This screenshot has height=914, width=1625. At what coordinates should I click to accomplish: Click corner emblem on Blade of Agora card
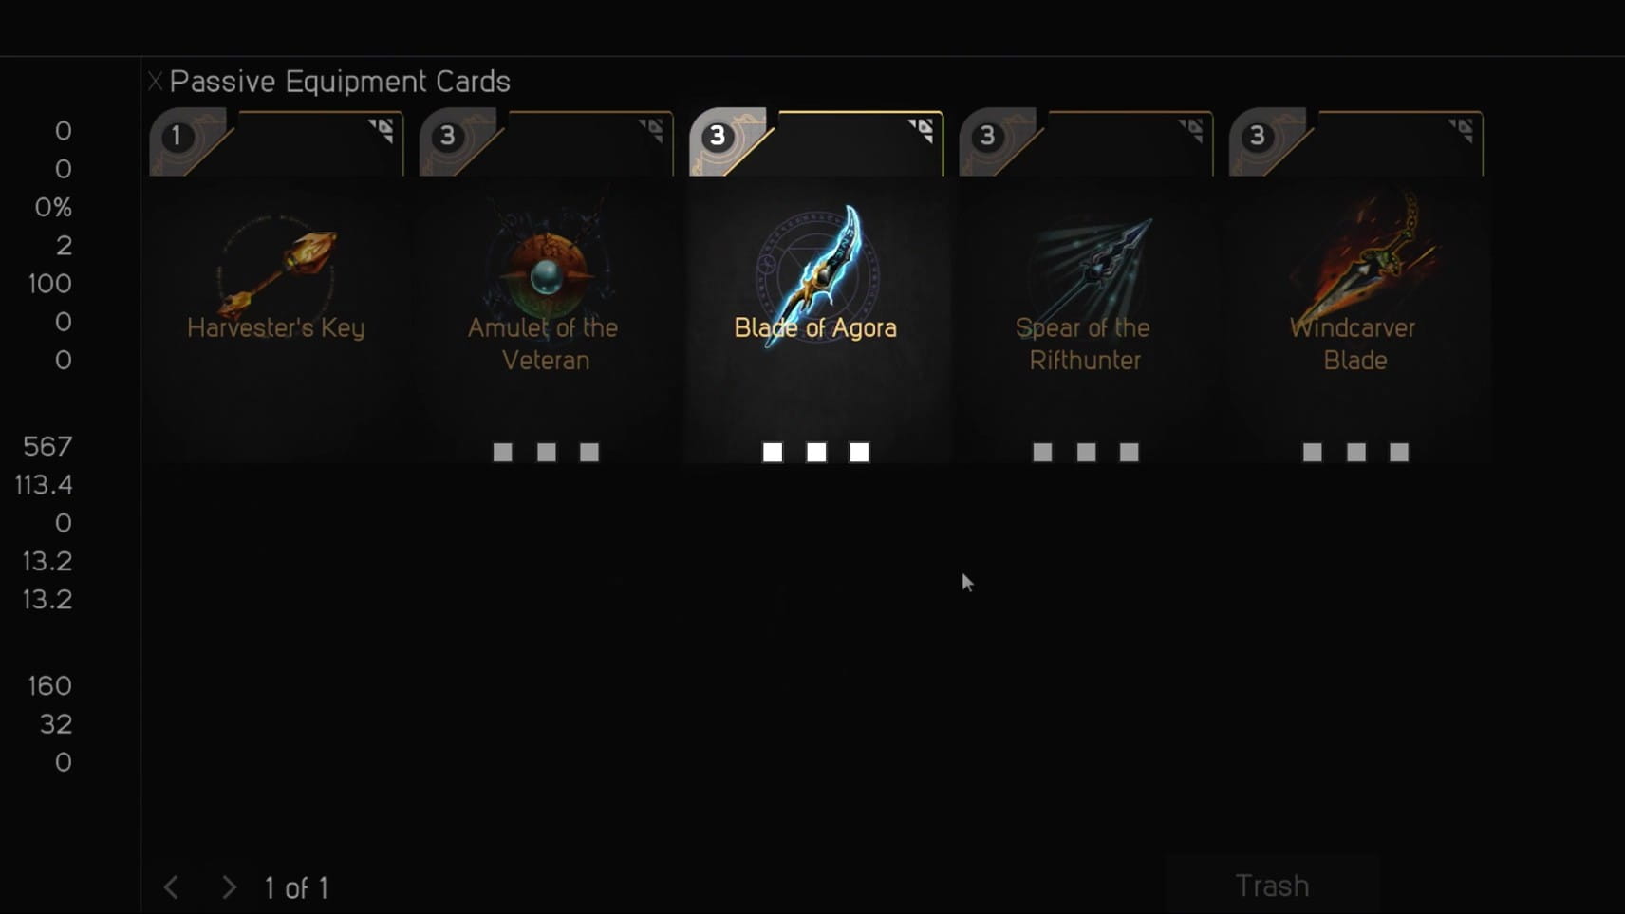coord(921,130)
